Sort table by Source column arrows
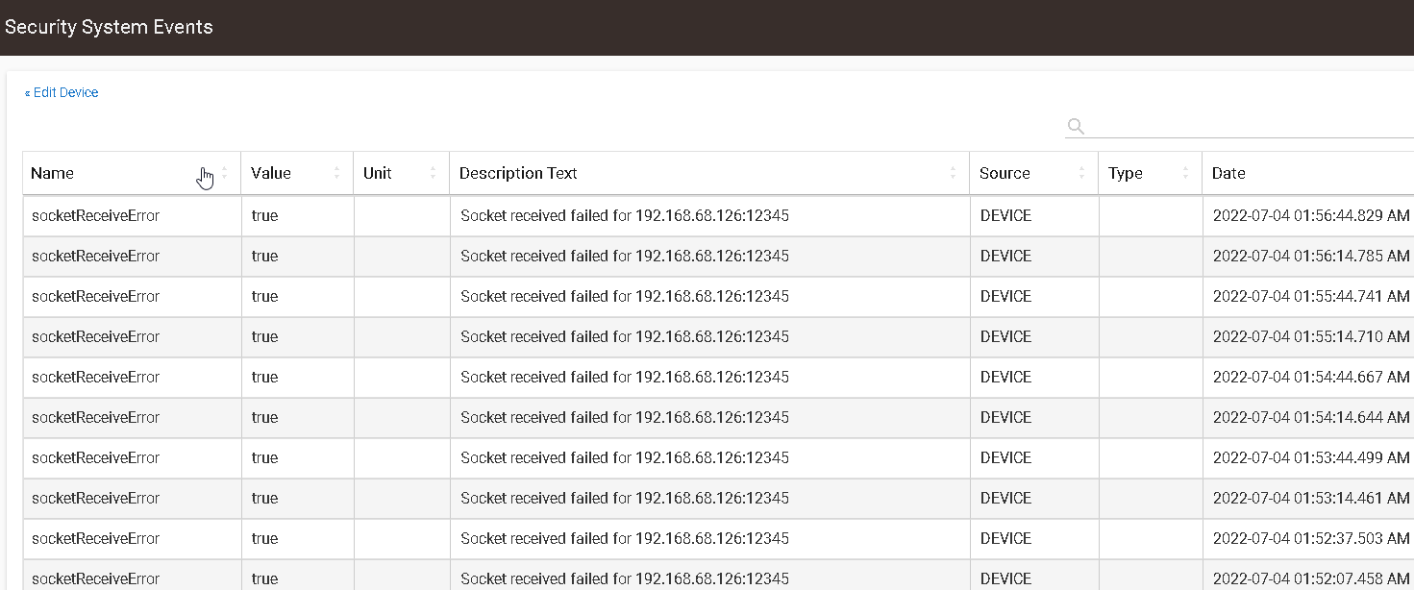 (x=1081, y=173)
